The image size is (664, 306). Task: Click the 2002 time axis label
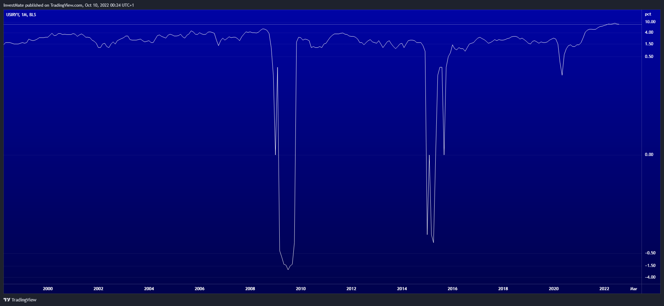pos(98,289)
